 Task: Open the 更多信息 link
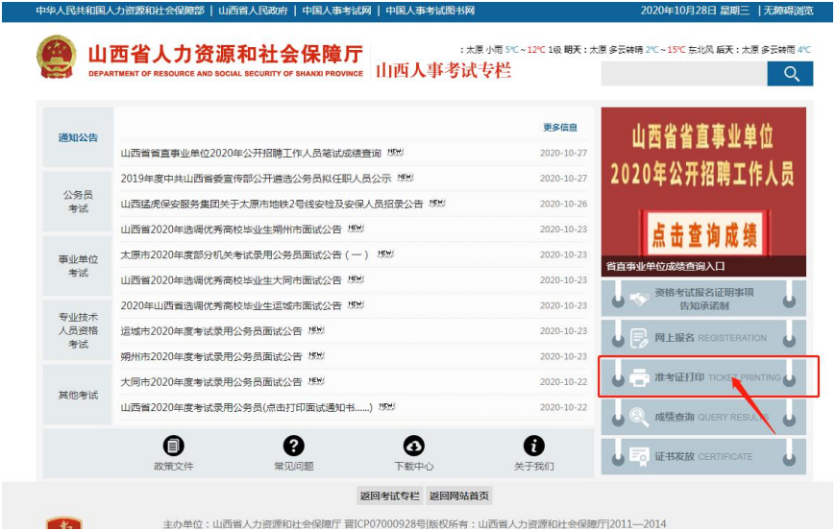point(560,128)
